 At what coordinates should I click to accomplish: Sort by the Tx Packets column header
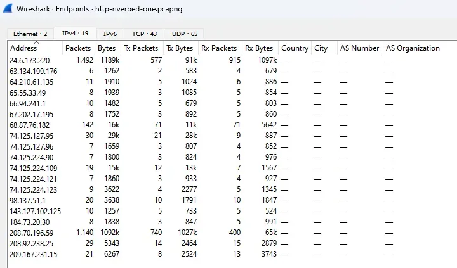point(141,48)
